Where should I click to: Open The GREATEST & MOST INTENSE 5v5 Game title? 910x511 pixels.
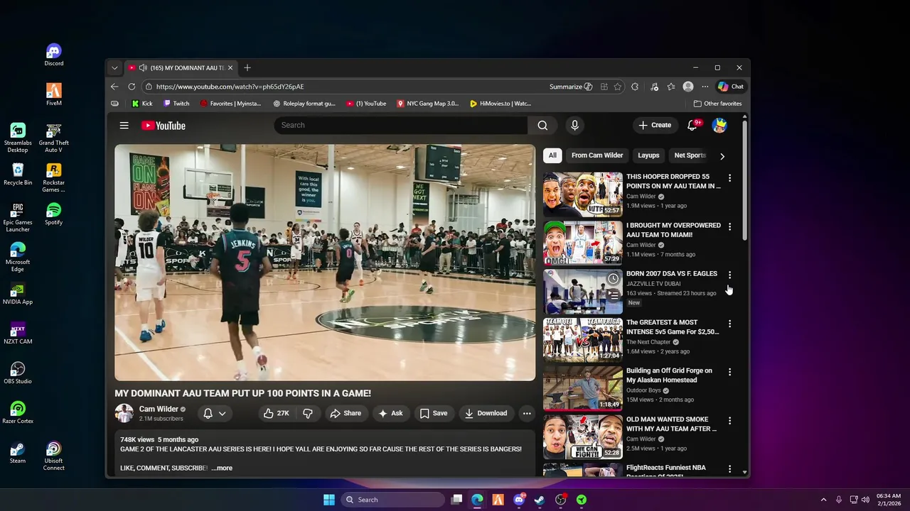point(673,327)
